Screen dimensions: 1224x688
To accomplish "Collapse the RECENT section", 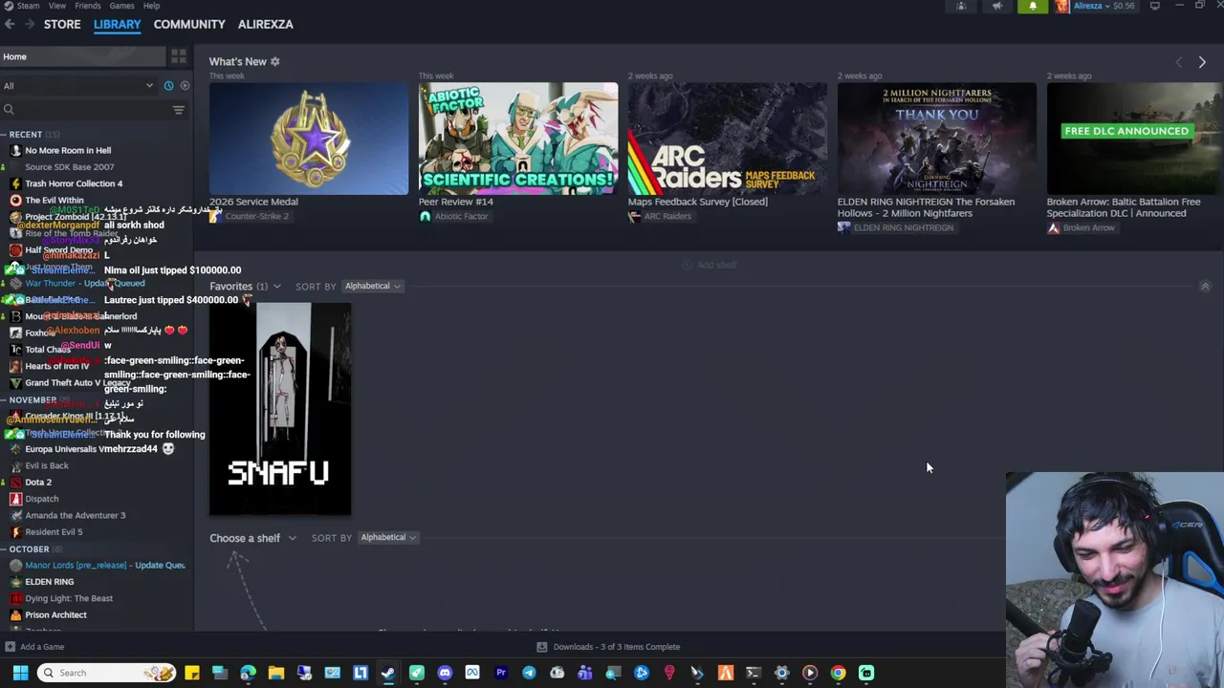I will pyautogui.click(x=4, y=135).
